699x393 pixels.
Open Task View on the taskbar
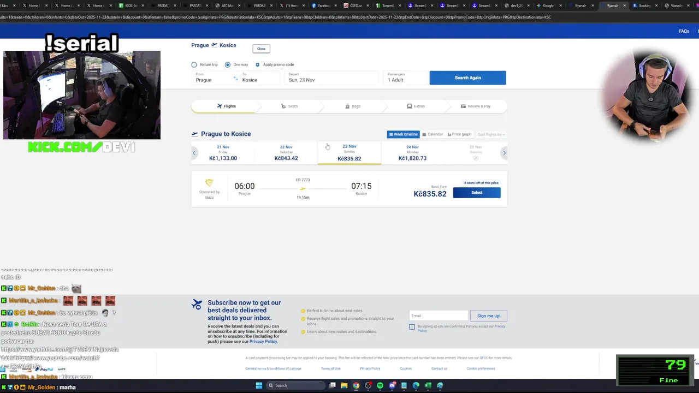[332, 385]
